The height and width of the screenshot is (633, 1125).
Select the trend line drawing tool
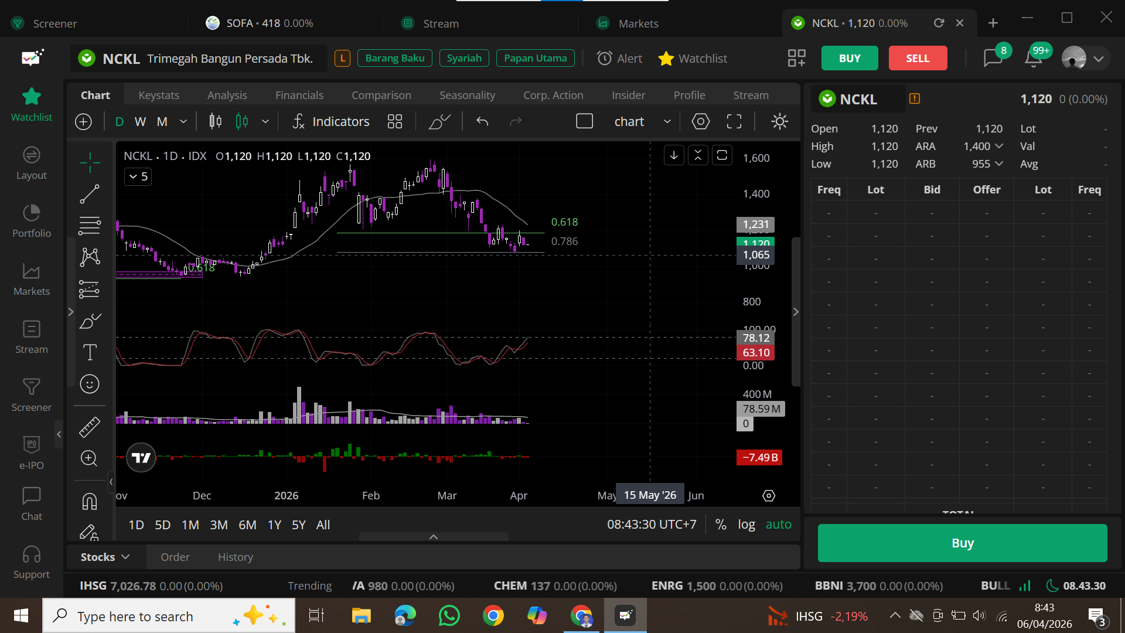point(90,194)
